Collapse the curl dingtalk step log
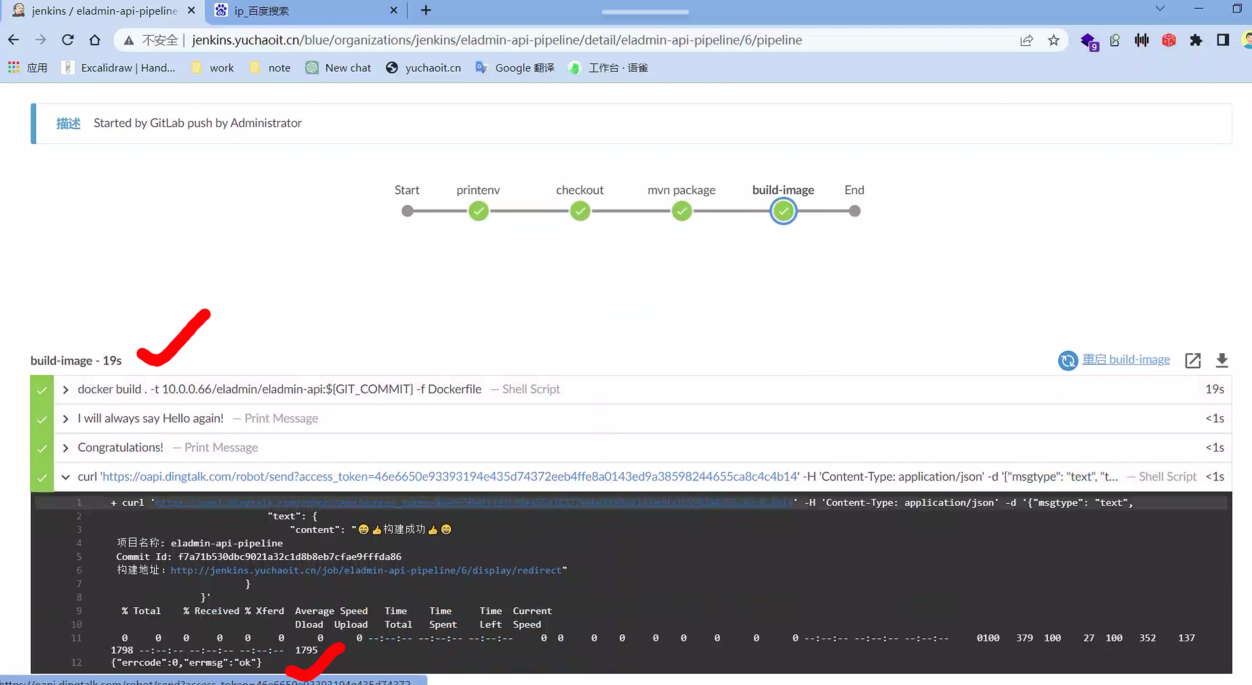This screenshot has height=685, width=1252. (66, 477)
